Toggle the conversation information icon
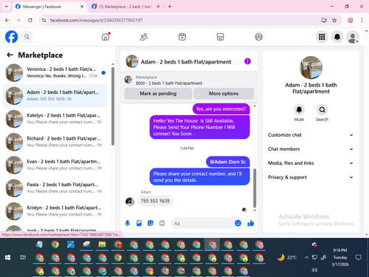The width and height of the screenshot is (369, 277). 247,61
